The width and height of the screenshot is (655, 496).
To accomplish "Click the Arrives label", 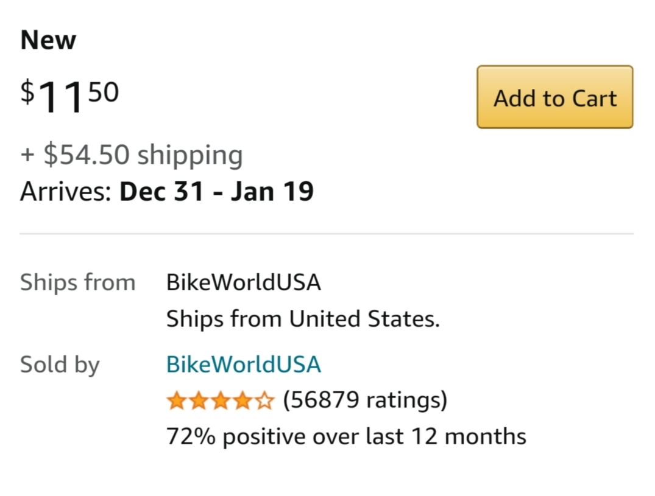I will [x=65, y=191].
